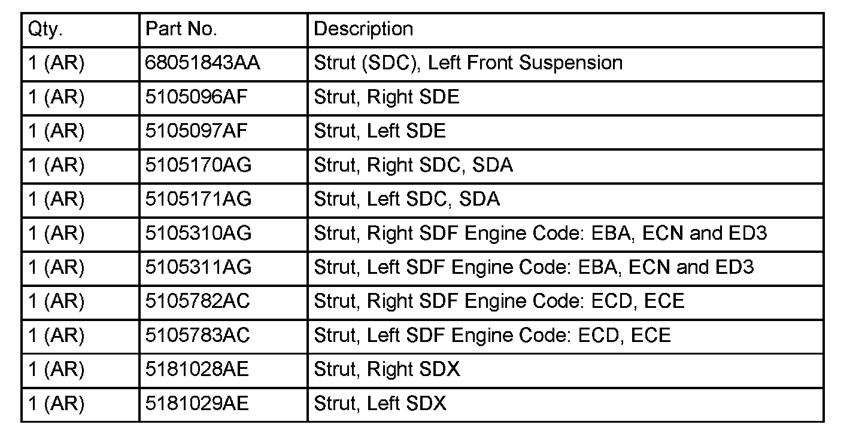Viewport: 862px width, 446px height.
Task: Select the "Strut, Right SDE" description
Action: tap(387, 97)
